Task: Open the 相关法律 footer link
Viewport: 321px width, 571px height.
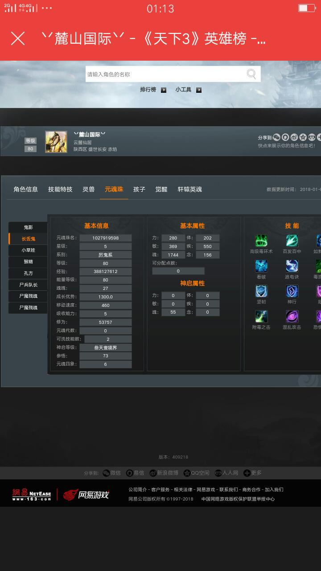Action: 183,489
